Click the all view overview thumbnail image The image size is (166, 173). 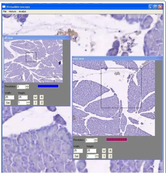coord(34,61)
